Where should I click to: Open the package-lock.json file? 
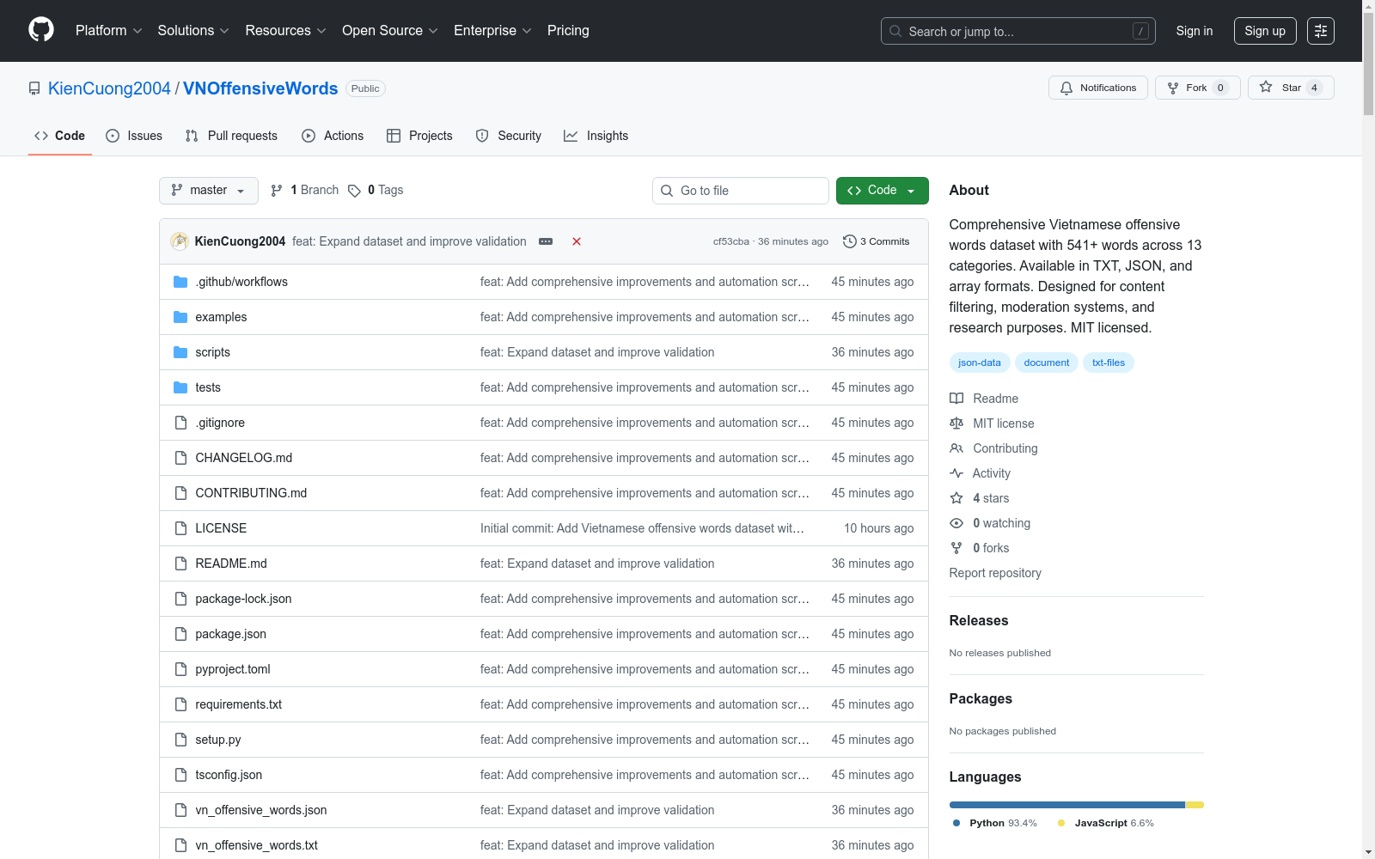[243, 599]
